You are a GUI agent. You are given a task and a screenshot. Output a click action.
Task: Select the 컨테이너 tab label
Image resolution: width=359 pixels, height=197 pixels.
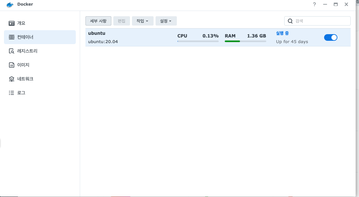pos(25,37)
